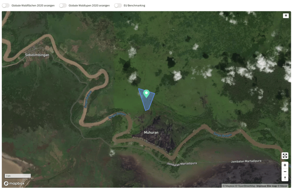Click the map scale bar
The width and height of the screenshot is (292, 190).
(x=17, y=176)
